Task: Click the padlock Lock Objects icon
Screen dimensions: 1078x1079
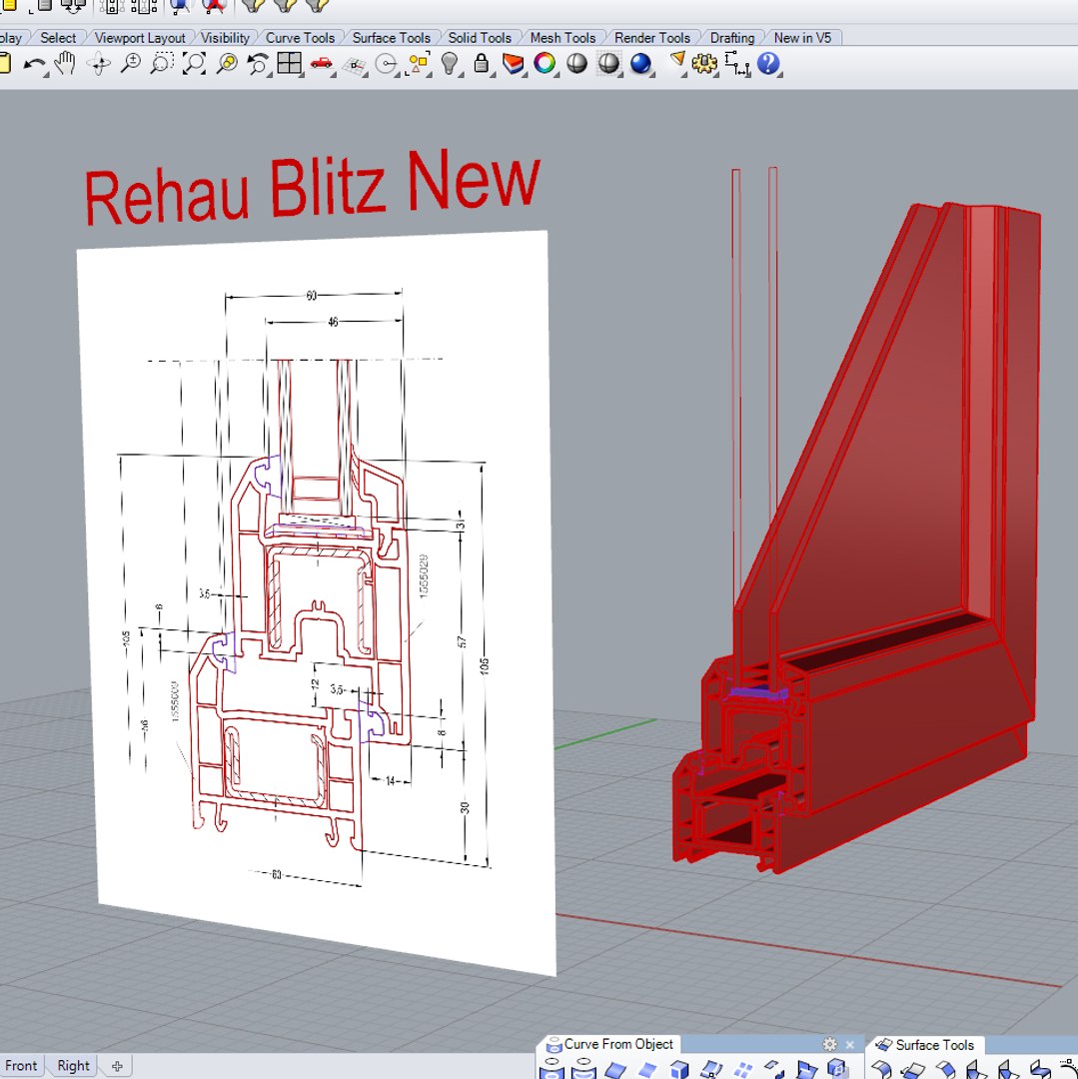Action: tap(482, 63)
